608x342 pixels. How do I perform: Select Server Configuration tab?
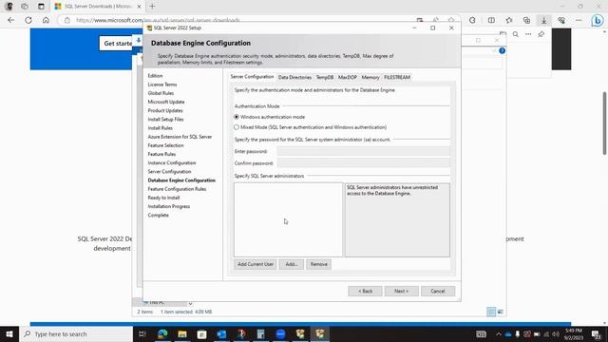tap(252, 77)
